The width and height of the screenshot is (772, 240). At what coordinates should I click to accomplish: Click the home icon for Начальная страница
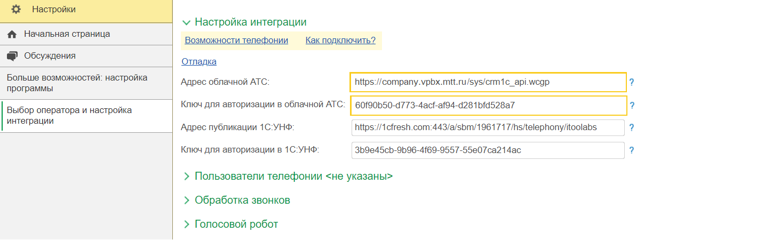[x=12, y=34]
